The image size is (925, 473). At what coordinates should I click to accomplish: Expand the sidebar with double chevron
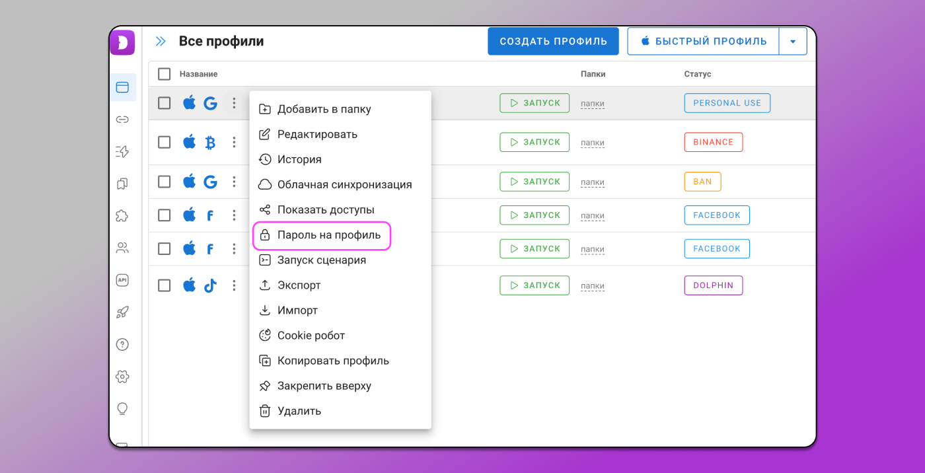pos(161,42)
